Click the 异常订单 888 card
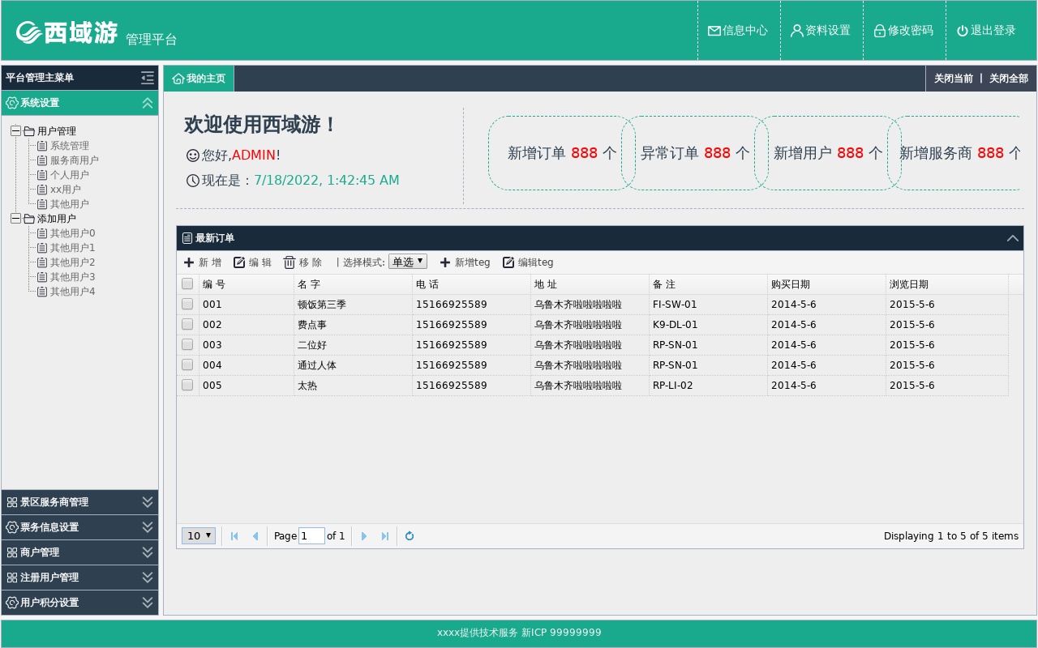Image resolution: width=1038 pixels, height=648 pixels. 695,153
